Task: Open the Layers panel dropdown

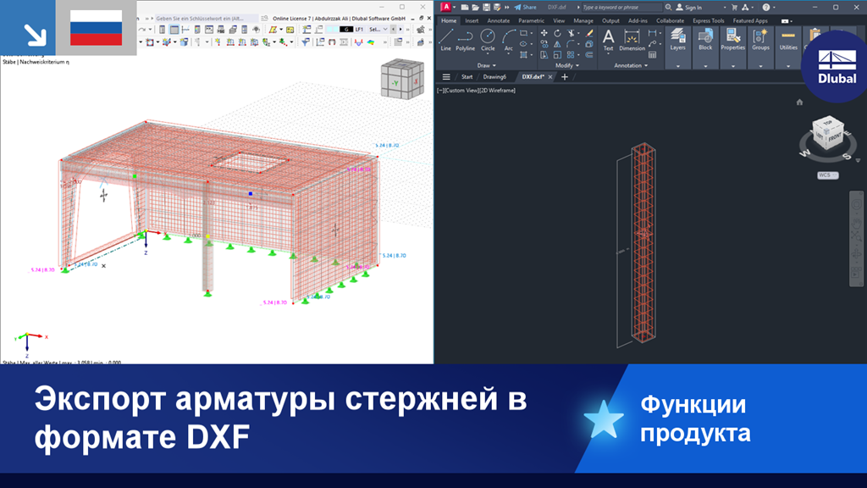Action: (x=678, y=66)
